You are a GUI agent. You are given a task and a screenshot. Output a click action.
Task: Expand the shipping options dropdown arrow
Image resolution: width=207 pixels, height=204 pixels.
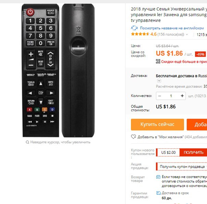(x=159, y=81)
